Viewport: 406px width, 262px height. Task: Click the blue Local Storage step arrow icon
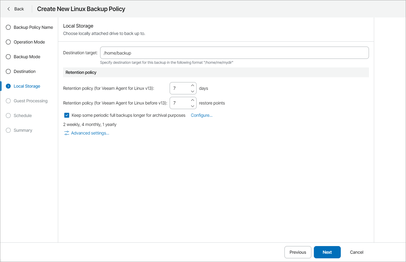[x=8, y=86]
